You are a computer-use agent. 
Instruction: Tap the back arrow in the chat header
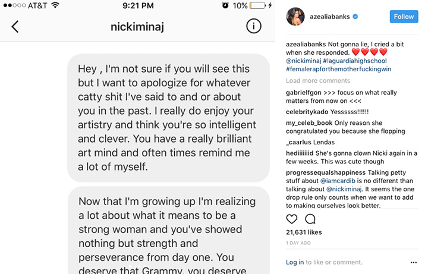coord(15,26)
